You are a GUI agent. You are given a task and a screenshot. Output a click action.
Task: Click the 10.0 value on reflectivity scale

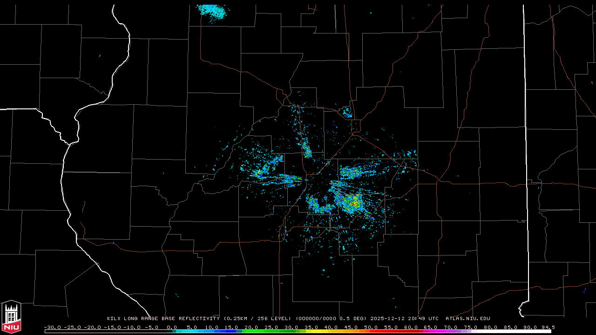212,327
